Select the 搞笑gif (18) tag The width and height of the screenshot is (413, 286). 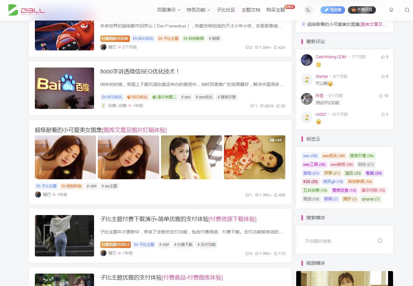tap(333, 182)
